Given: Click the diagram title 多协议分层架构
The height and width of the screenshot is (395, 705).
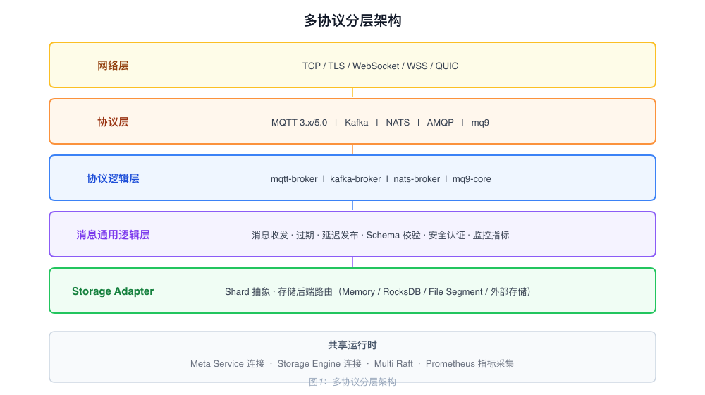Looking at the screenshot, I should tap(352, 20).
